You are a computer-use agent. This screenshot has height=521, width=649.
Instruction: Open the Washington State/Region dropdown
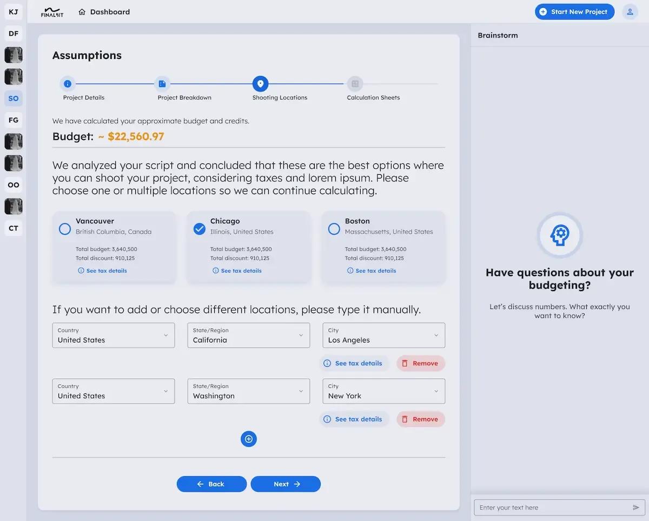pyautogui.click(x=248, y=391)
